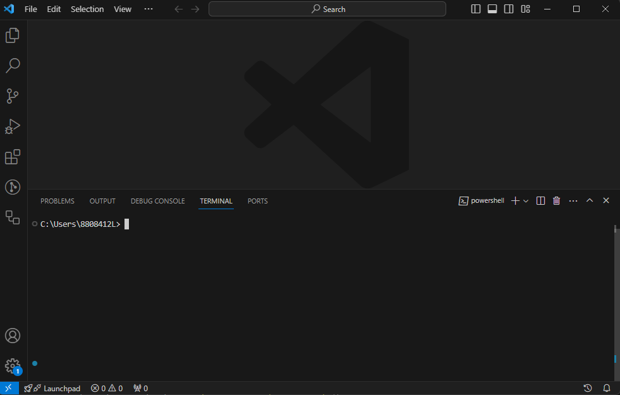Open the launch profile dropdown chevron
Viewport: 620px width, 395px height.
coord(526,201)
